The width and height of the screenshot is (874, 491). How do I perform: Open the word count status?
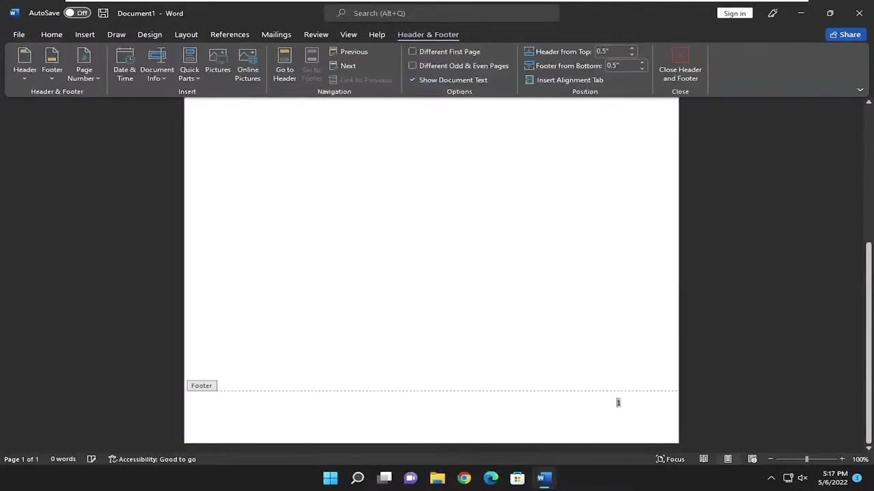coord(63,459)
